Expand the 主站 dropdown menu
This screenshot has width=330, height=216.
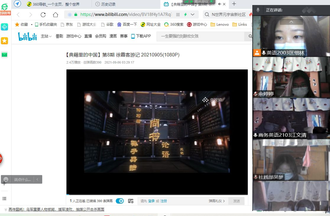tap(46, 36)
